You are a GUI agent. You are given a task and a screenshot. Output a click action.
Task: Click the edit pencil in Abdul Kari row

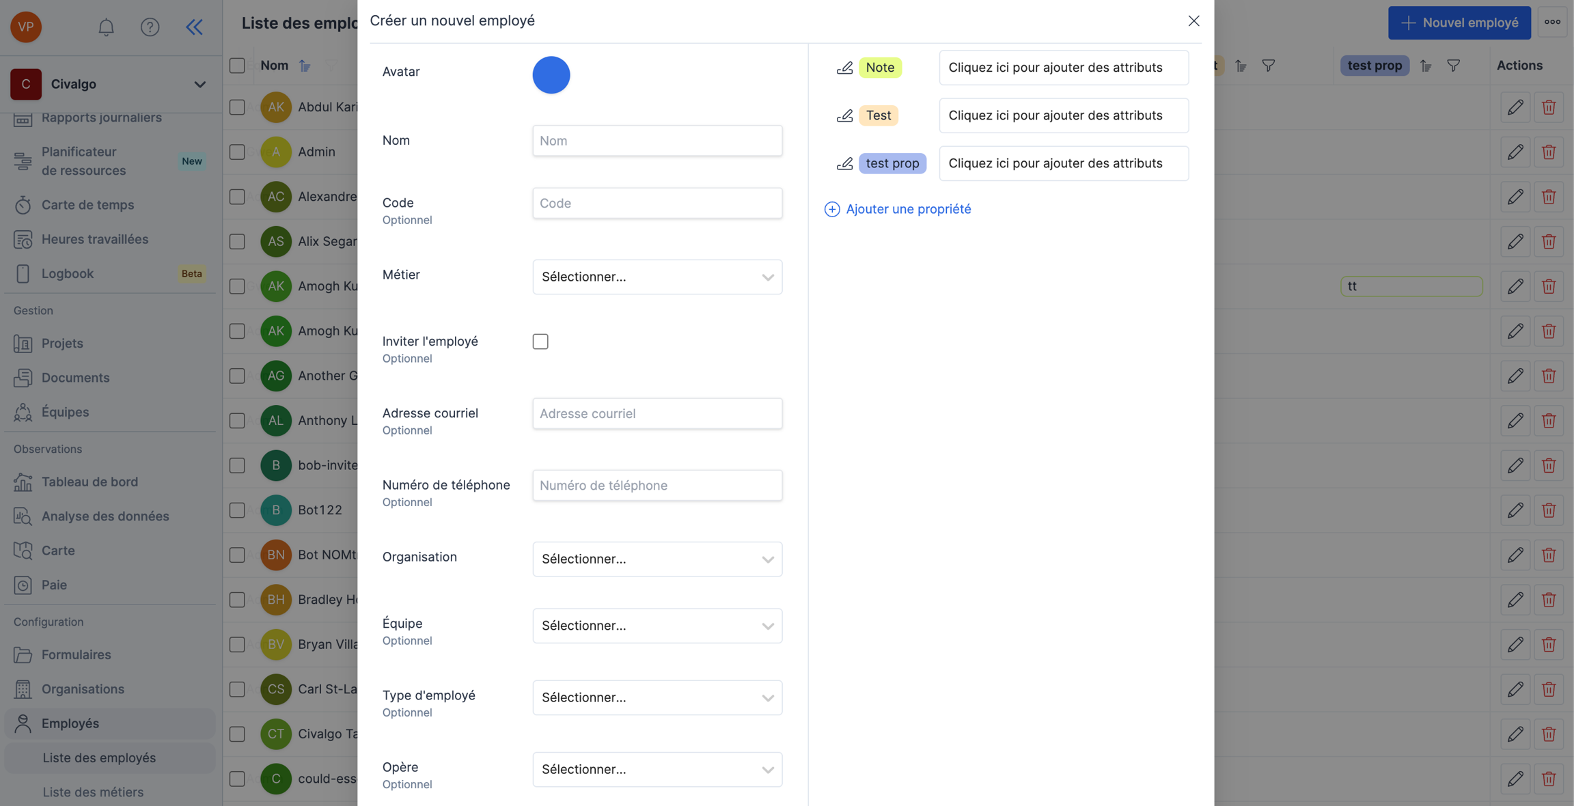pos(1515,107)
